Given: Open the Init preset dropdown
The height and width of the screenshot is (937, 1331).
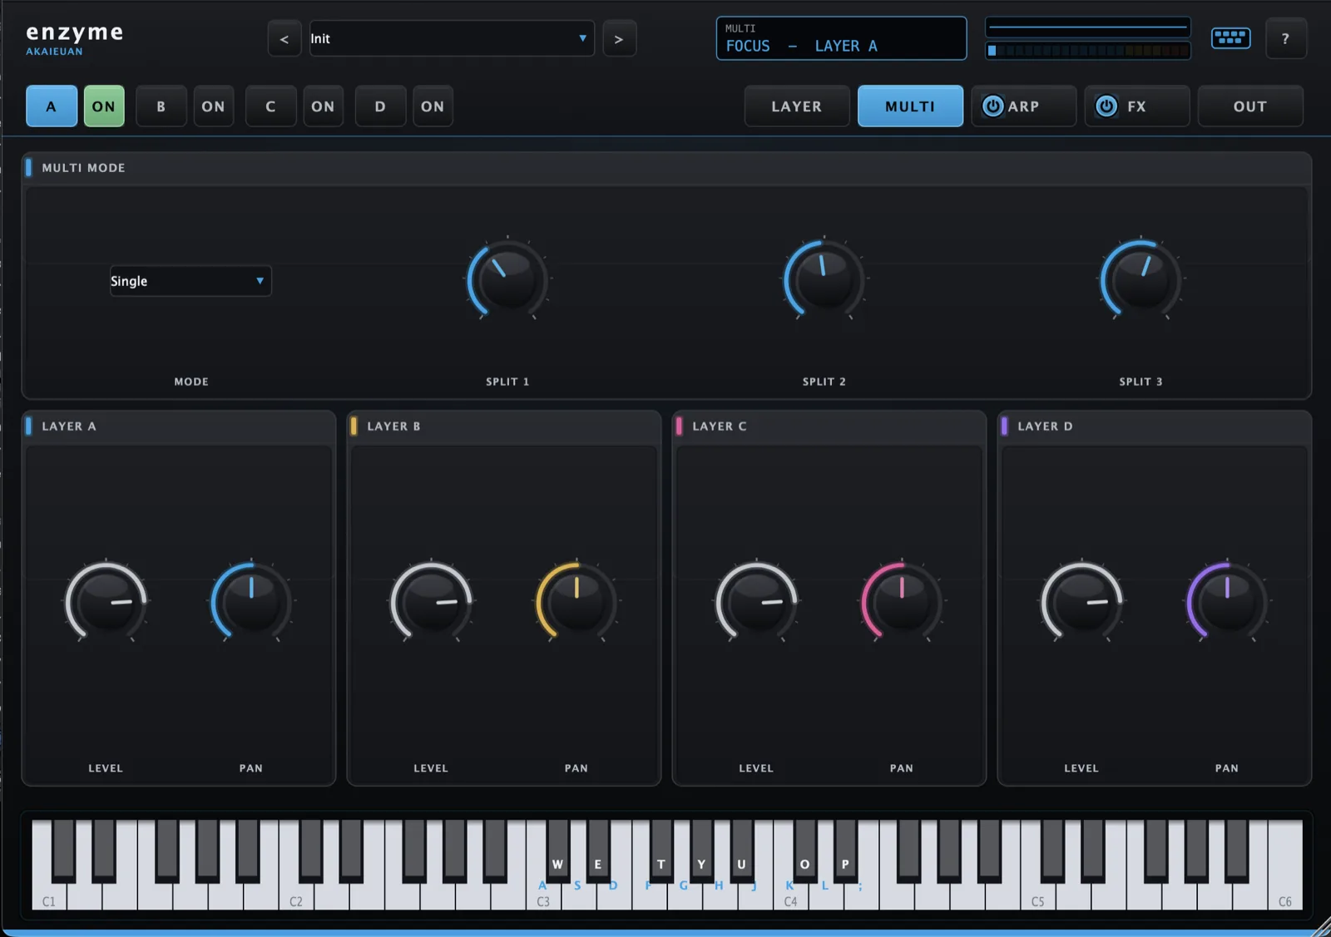Looking at the screenshot, I should pos(452,39).
